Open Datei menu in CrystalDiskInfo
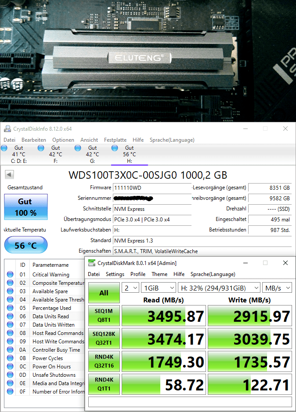The width and height of the screenshot is (296, 412). click(x=9, y=140)
